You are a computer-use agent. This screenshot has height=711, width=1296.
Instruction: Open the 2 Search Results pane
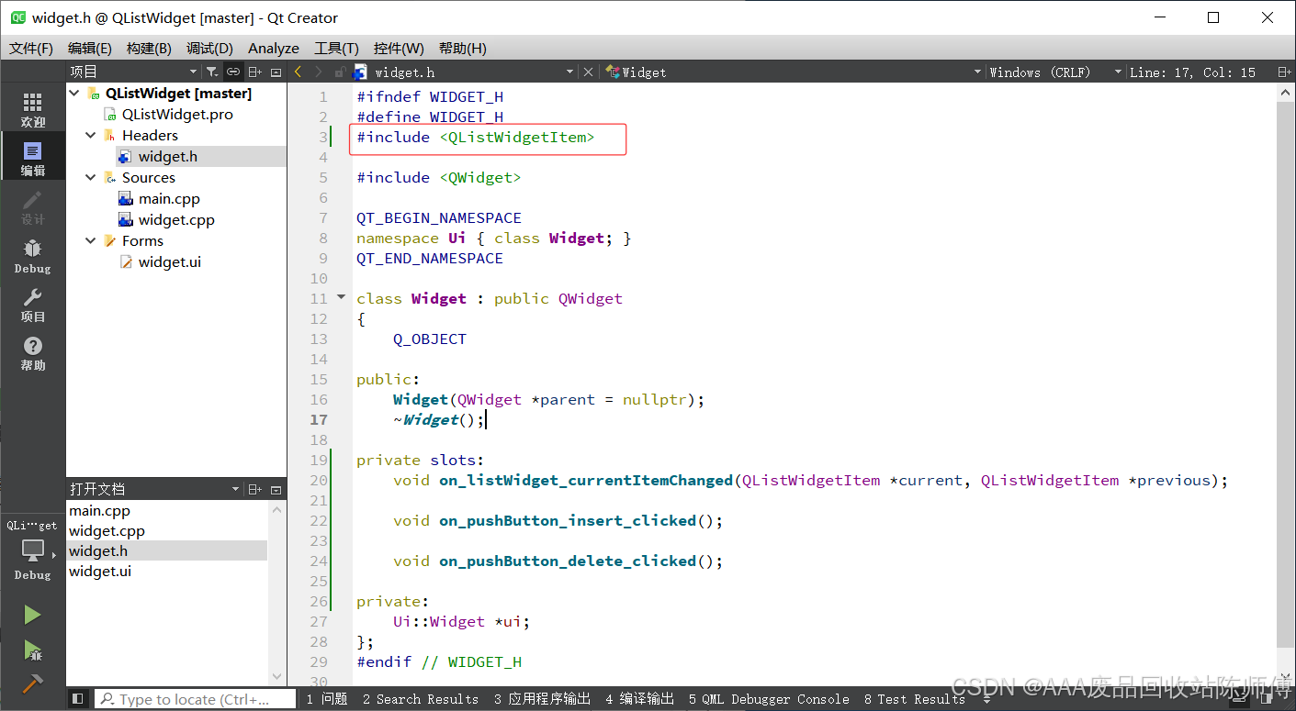click(x=421, y=699)
